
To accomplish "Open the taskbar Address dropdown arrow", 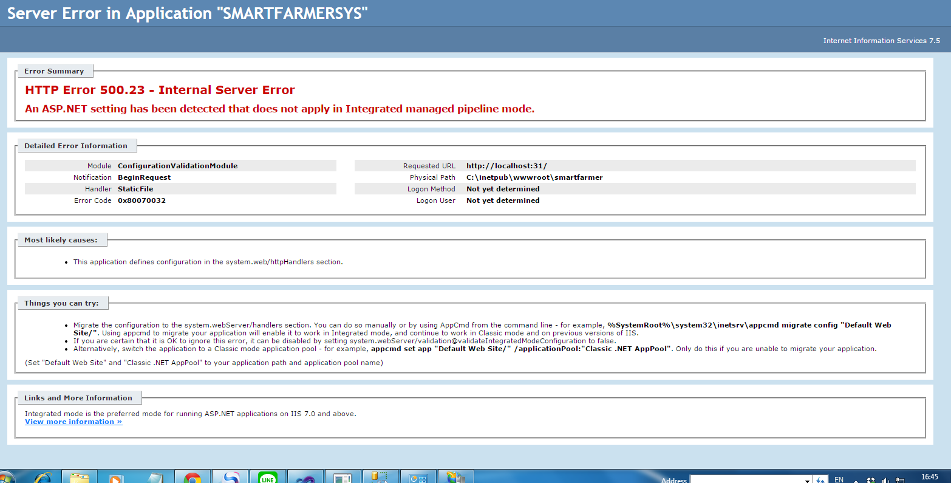I will (x=807, y=480).
